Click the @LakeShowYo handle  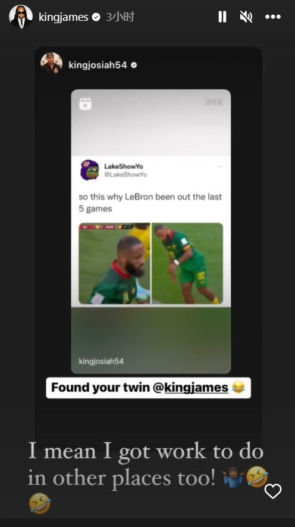(125, 174)
